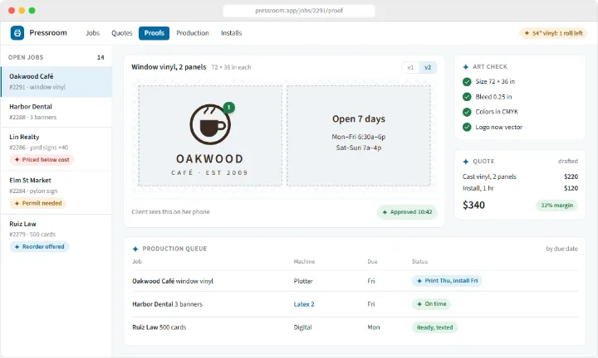Click the browser address bar URL
598x358 pixels.
coord(299,11)
